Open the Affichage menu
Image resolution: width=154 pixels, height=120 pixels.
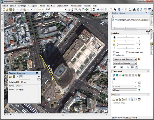[22, 6]
